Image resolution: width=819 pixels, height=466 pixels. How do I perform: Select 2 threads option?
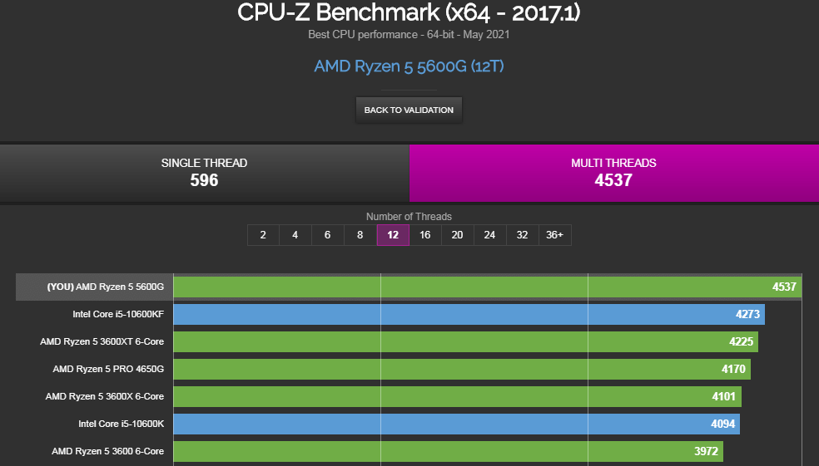click(x=263, y=235)
